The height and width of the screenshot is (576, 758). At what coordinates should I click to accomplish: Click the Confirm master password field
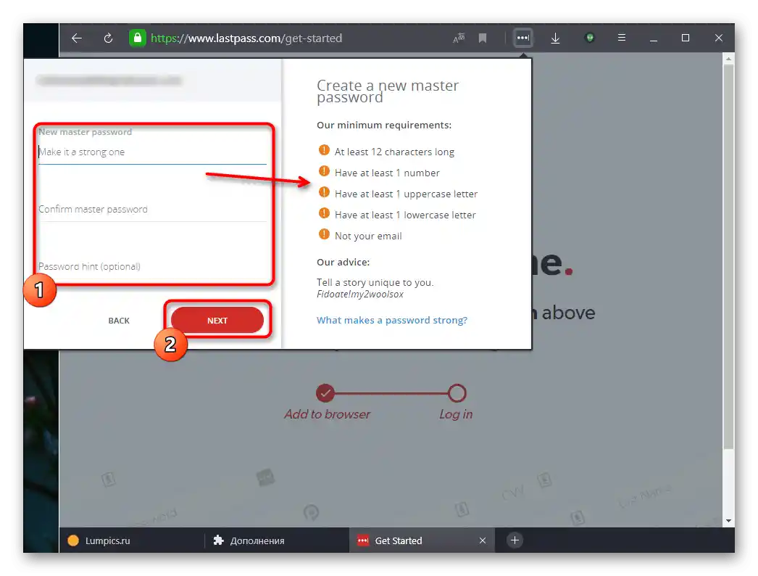click(x=152, y=209)
